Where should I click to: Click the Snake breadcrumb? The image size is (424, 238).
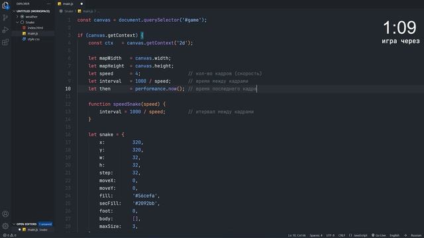pos(69,11)
